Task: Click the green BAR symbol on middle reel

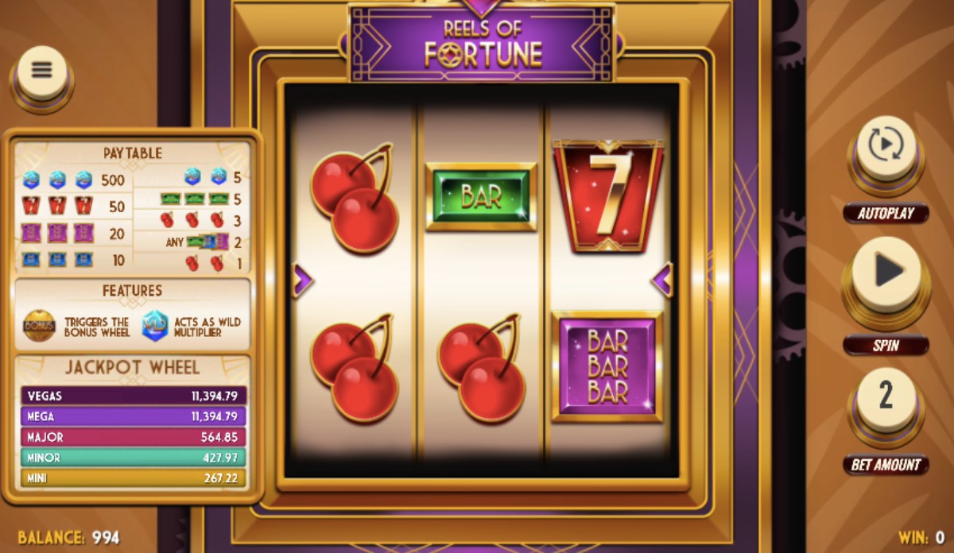Action: (x=481, y=197)
